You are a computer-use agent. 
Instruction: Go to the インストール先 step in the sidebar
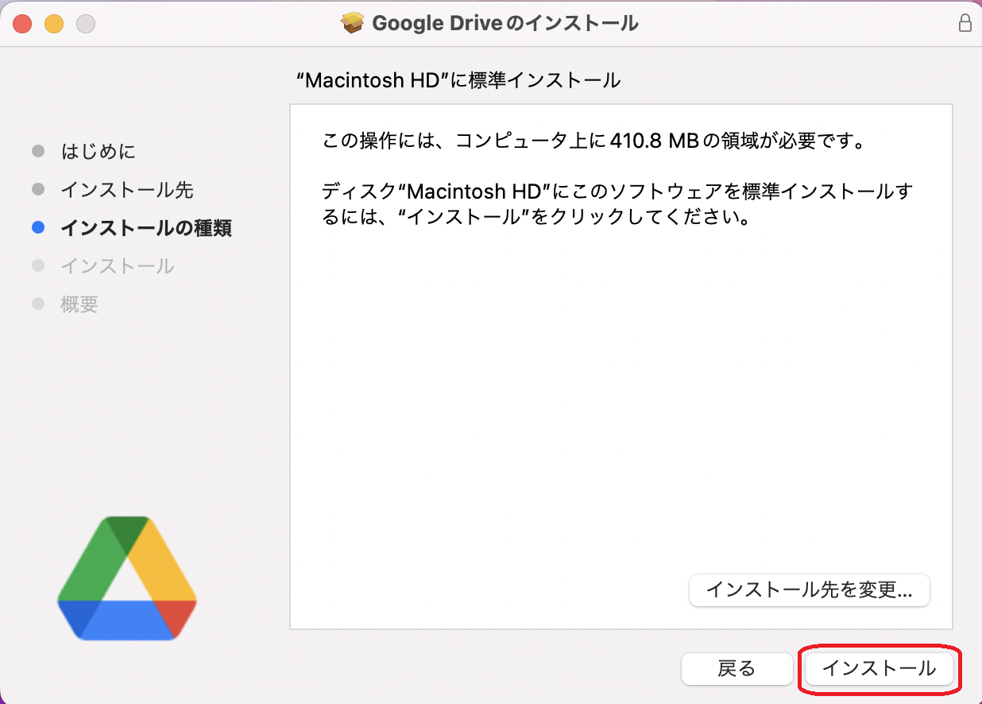(x=126, y=190)
